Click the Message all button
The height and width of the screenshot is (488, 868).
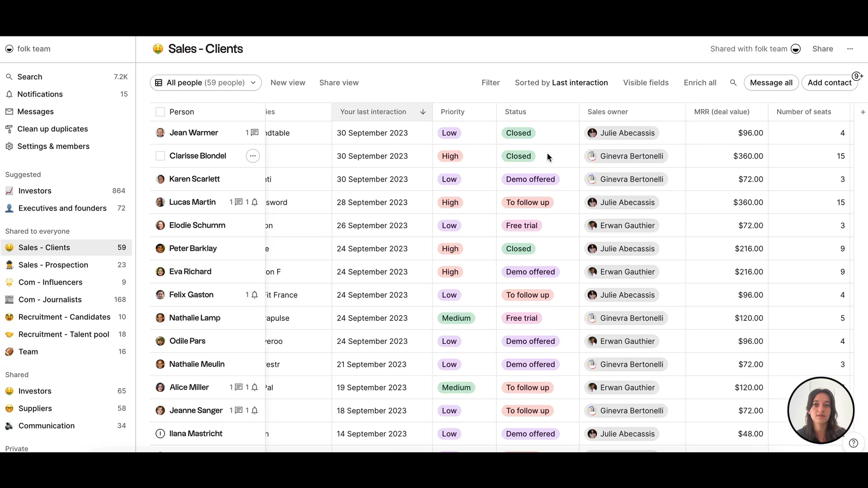click(x=771, y=83)
